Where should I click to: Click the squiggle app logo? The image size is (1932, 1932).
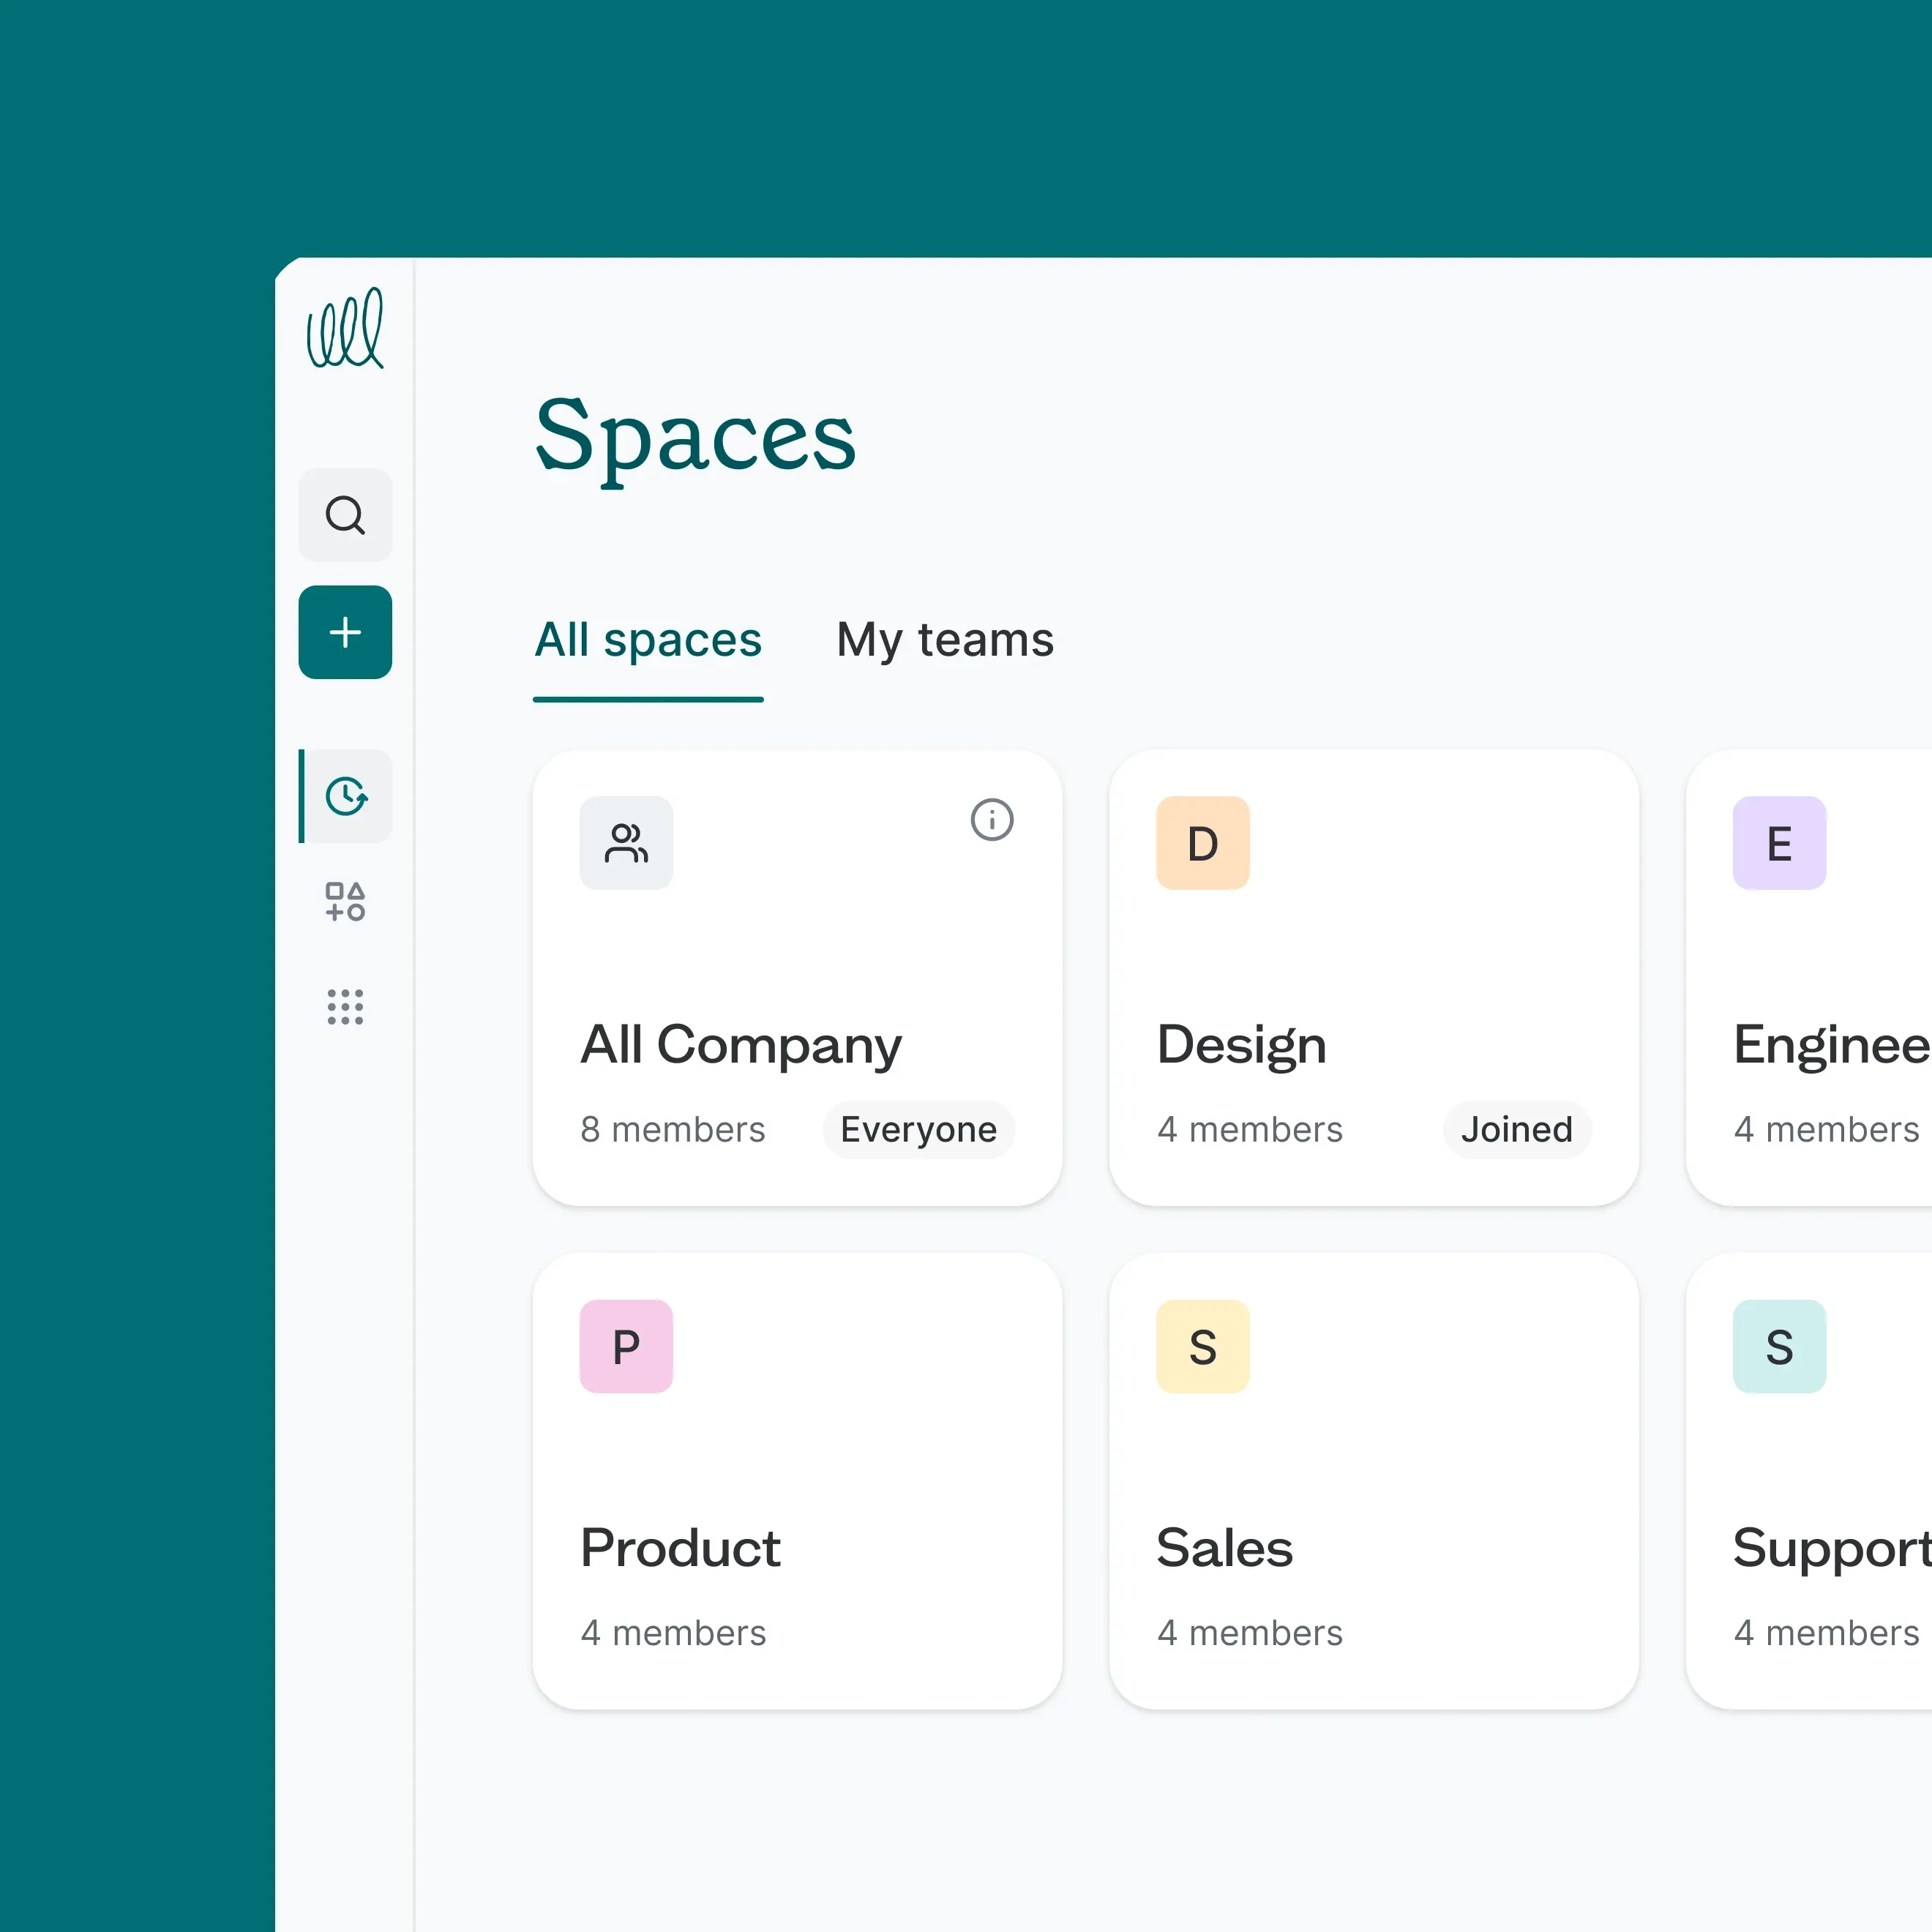(x=345, y=329)
